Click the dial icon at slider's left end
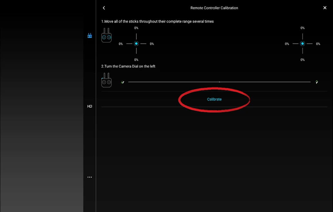The image size is (333, 212). [123, 82]
